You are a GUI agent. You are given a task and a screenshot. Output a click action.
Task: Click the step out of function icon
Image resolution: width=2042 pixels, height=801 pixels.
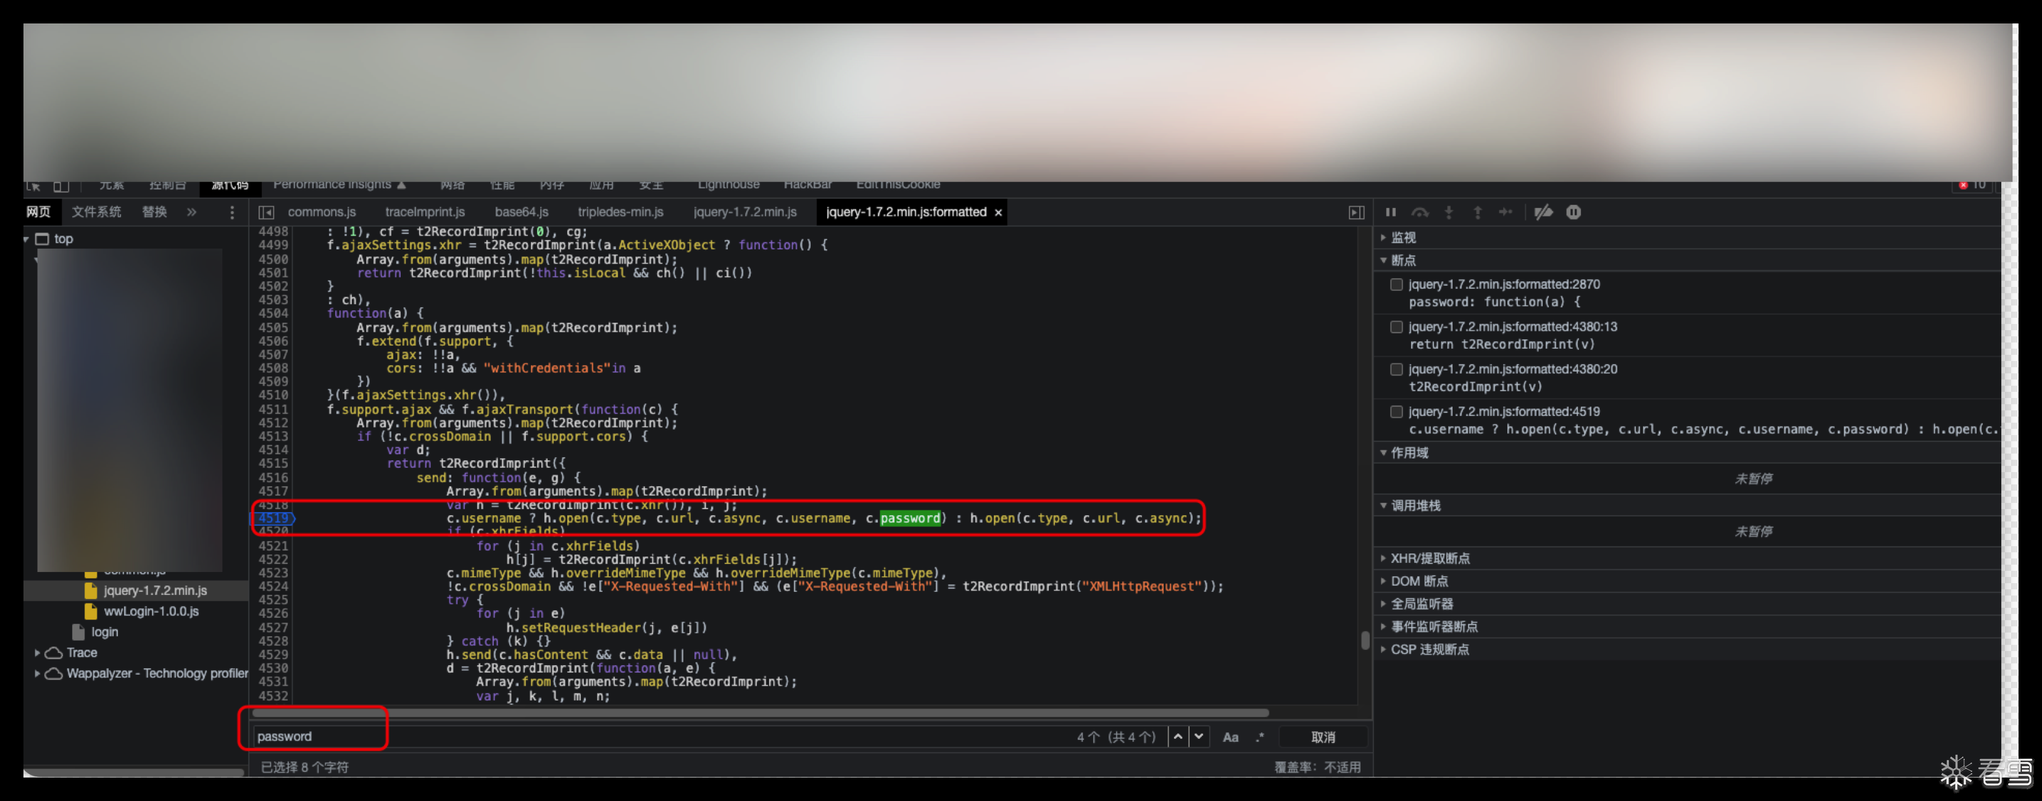tap(1478, 212)
